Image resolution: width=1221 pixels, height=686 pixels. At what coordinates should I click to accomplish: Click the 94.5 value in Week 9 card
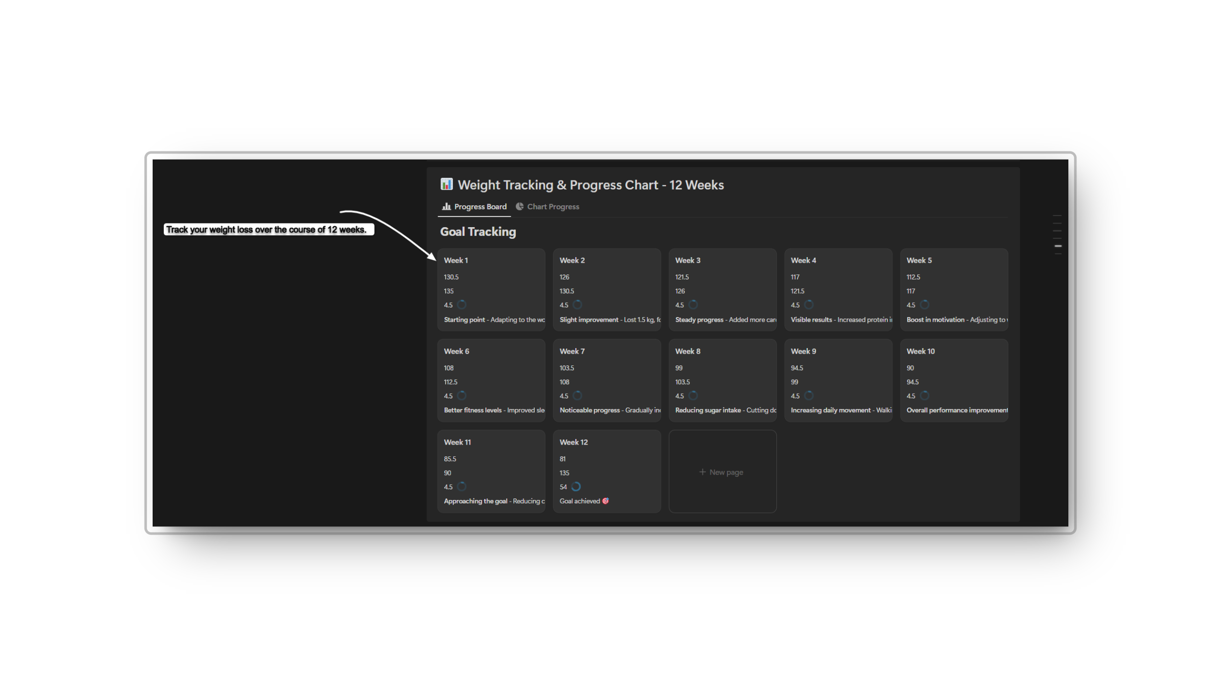point(797,368)
